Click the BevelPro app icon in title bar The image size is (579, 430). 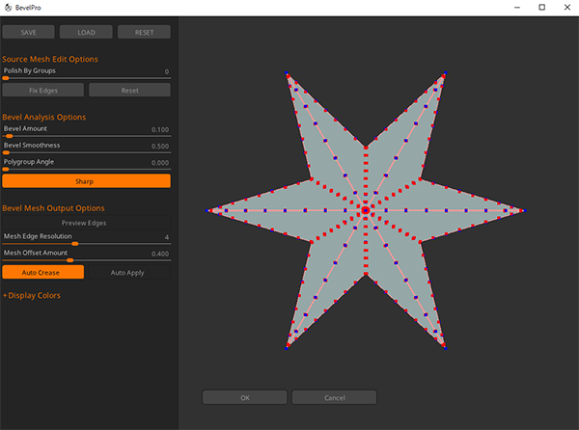[9, 8]
